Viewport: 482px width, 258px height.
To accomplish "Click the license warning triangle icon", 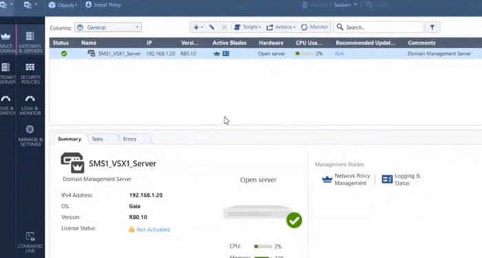I will click(x=132, y=229).
